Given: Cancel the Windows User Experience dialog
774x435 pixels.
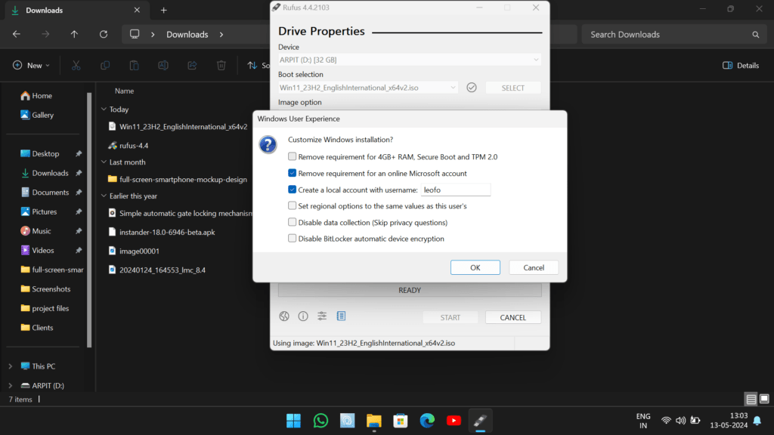Looking at the screenshot, I should [x=534, y=267].
